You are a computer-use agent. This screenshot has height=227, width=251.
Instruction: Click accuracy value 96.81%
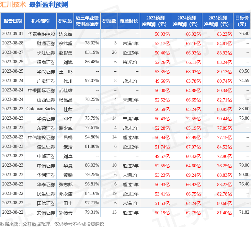92,184
